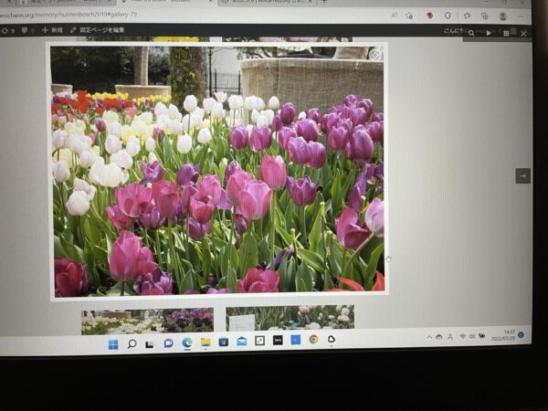Open the white and purple flowerbed thumbnail
548x411 pixels.
(147, 321)
